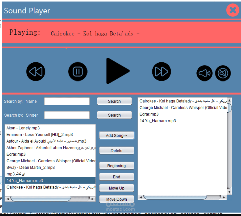Select Asfour - Aida el Ayoubi song
The height and width of the screenshot is (216, 241).
(x=50, y=141)
